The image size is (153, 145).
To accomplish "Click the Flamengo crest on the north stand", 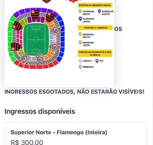I will click(x=35, y=14).
